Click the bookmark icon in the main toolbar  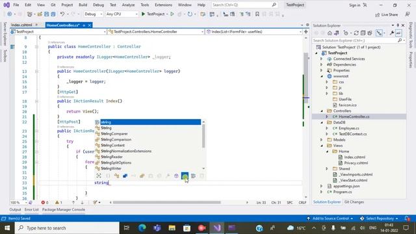coord(257,14)
